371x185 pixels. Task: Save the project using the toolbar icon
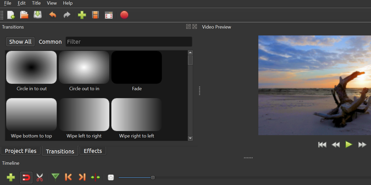(38, 15)
